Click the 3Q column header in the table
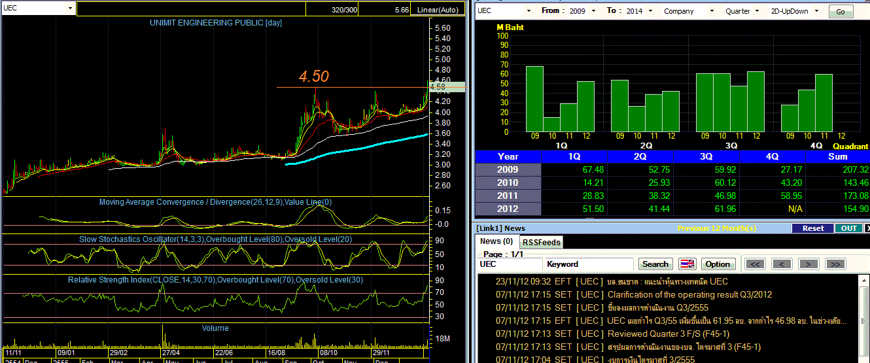 click(706, 156)
